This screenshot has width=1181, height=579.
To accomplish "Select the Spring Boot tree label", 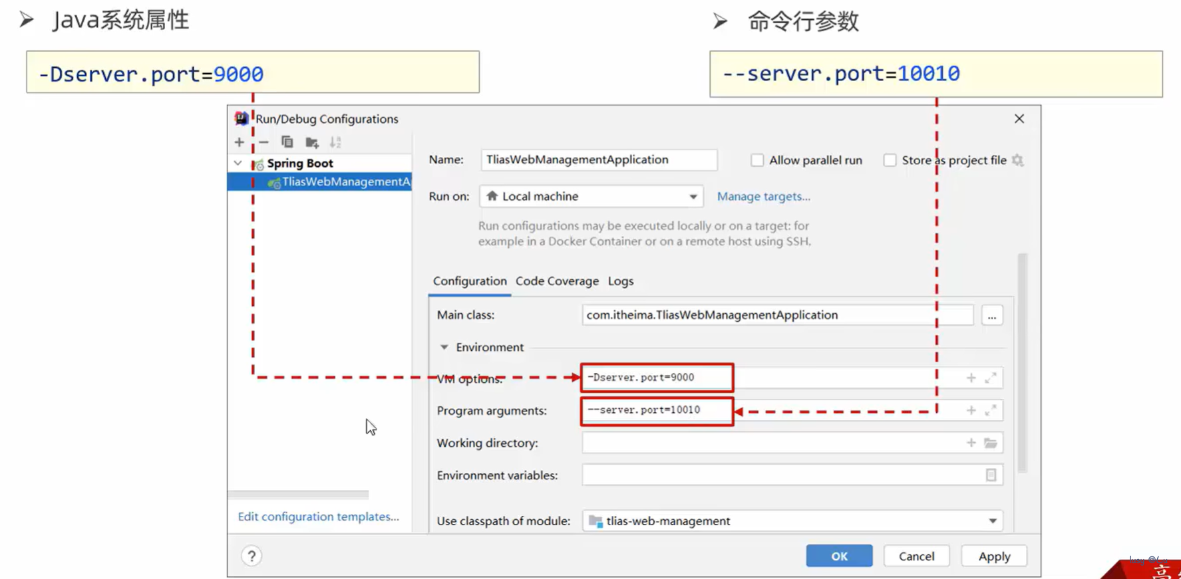I will [300, 163].
